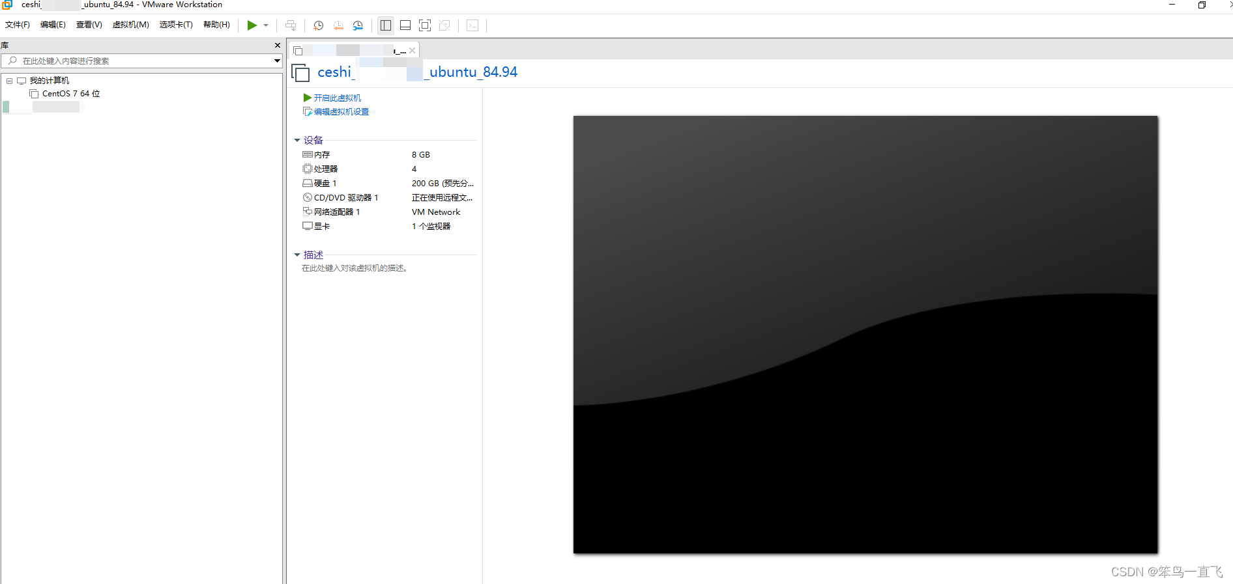Toggle the thumbnail bar view icon

405,25
